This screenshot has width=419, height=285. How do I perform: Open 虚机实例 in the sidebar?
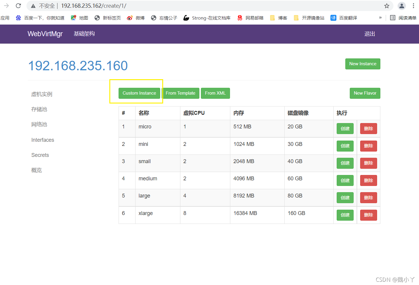42,94
